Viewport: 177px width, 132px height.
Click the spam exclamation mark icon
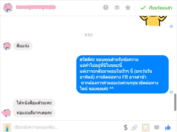click(x=106, y=7)
